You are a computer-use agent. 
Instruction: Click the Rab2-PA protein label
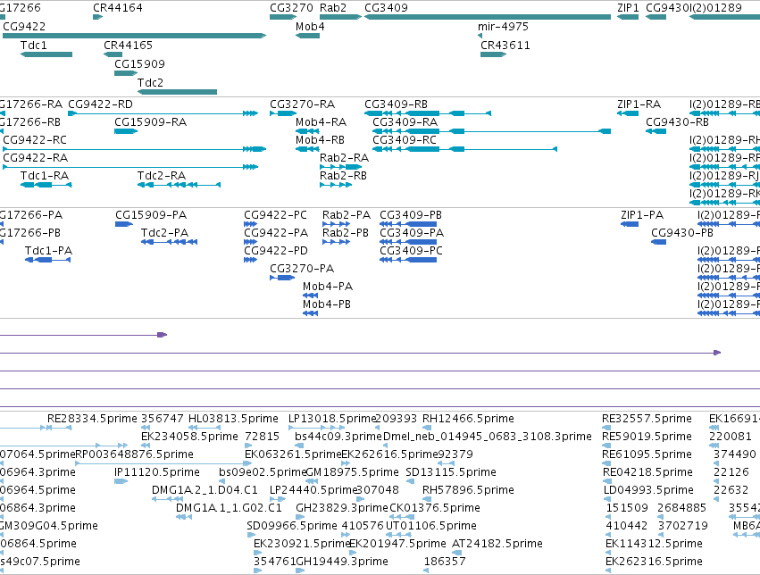[x=347, y=215]
